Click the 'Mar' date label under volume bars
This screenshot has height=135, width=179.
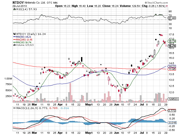tap(34, 104)
